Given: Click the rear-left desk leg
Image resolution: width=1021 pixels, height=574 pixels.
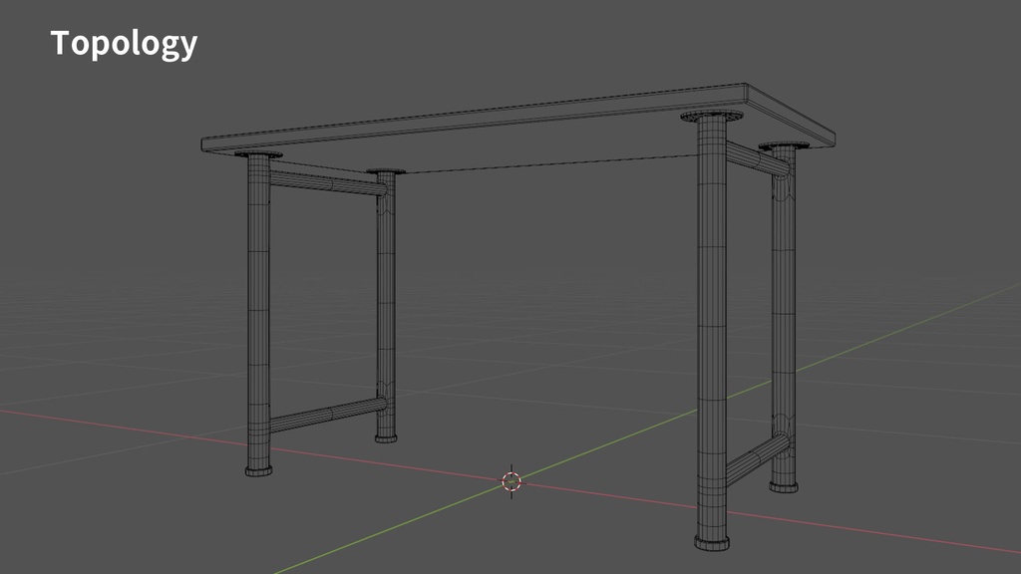Looking at the screenshot, I should coord(381,299).
